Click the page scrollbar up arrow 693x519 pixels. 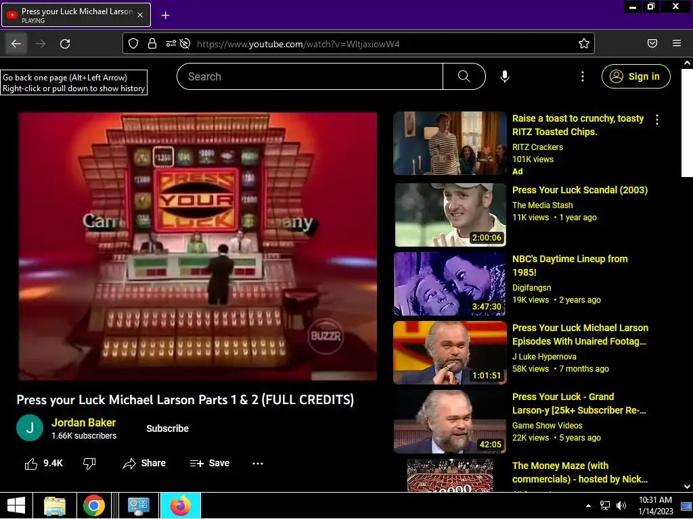[x=687, y=63]
